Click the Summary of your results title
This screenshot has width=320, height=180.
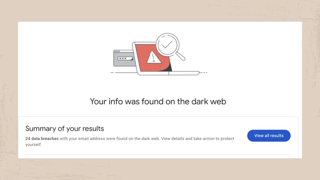click(65, 128)
